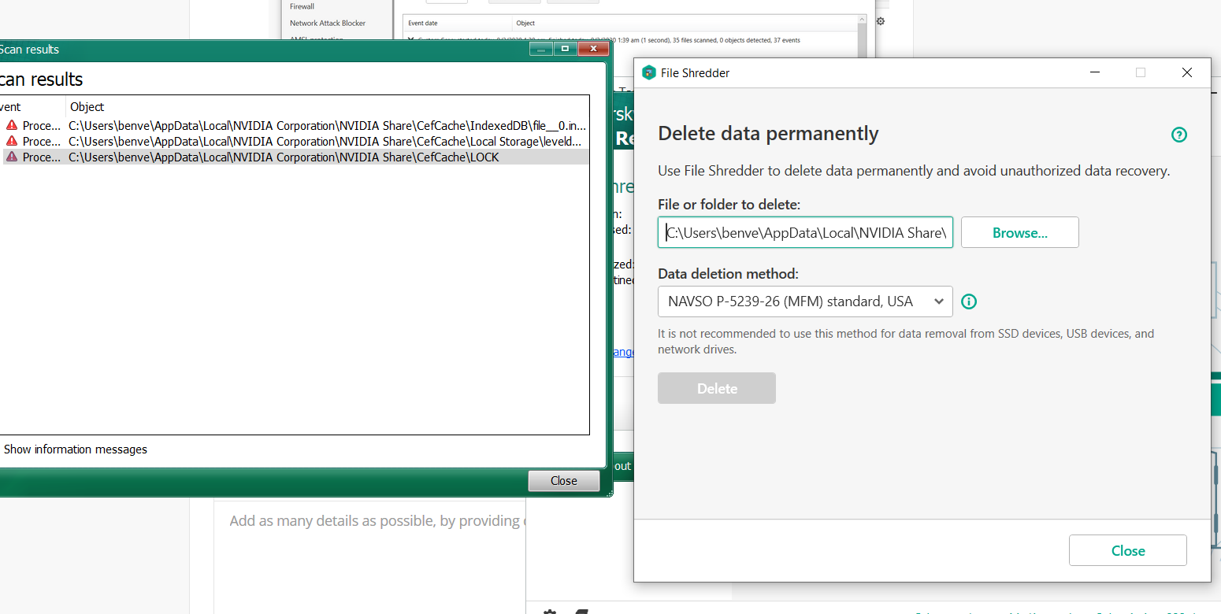Click warning icon on the IndexedDB row

12,125
